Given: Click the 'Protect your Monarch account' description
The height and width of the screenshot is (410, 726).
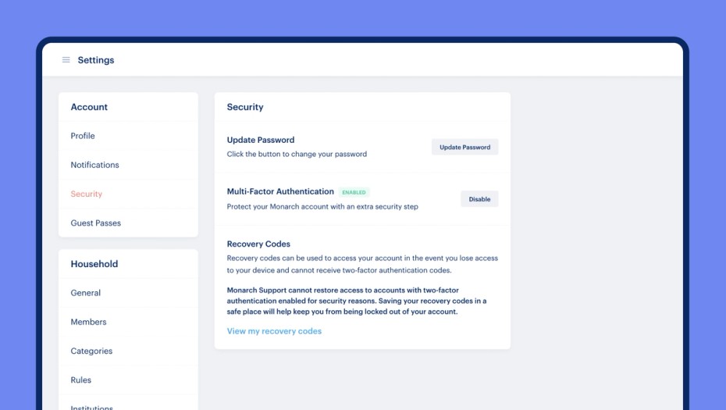Looking at the screenshot, I should (x=322, y=207).
